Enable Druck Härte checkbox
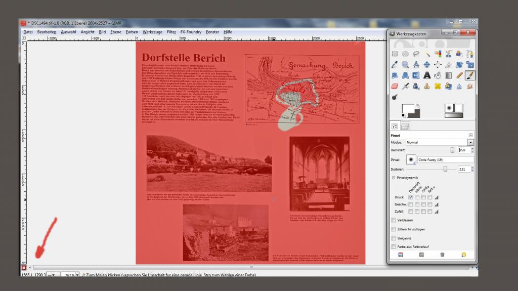 pos(417,197)
